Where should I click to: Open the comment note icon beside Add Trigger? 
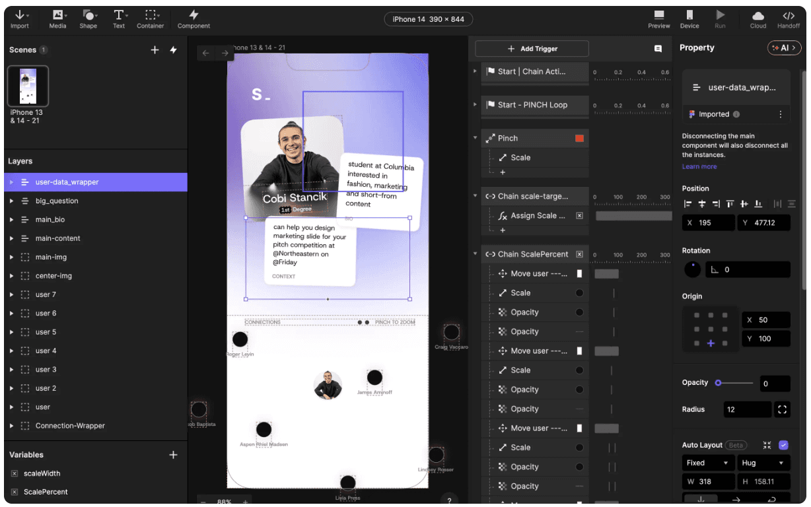pyautogui.click(x=658, y=49)
